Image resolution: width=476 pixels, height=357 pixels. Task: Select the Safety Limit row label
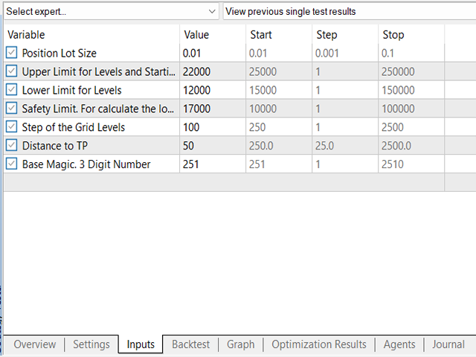(98, 109)
